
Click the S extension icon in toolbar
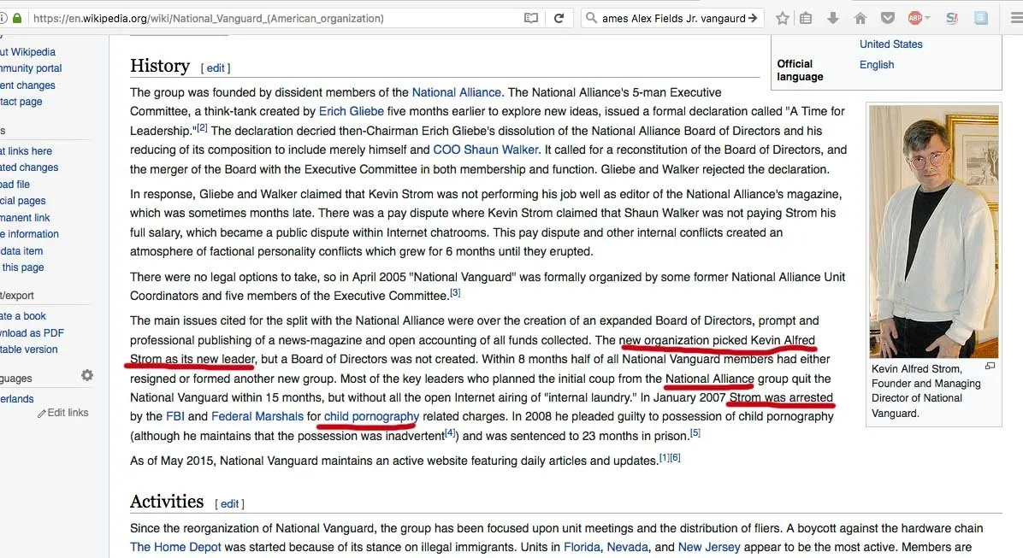(x=952, y=18)
